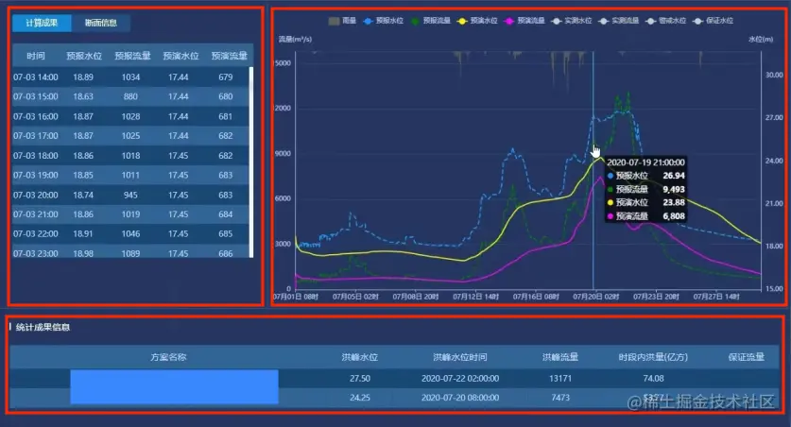Toggle the 预演流量 legend series
Screen dimensions: 791x427
point(524,21)
